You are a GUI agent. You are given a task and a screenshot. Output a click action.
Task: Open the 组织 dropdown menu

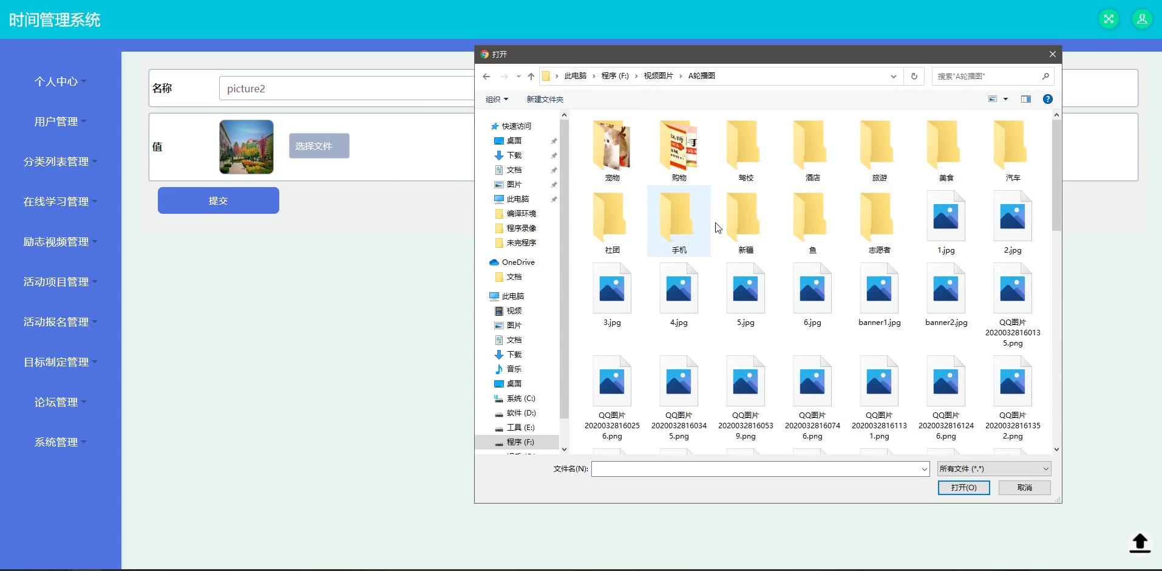point(497,99)
